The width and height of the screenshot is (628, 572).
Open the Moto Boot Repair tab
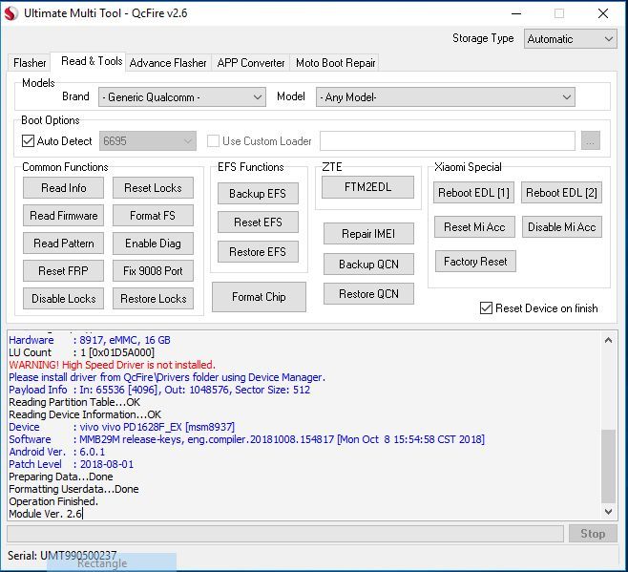tap(335, 63)
